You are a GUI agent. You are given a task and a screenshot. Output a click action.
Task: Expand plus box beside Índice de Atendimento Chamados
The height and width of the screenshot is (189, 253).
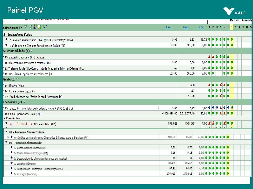pos(8,137)
